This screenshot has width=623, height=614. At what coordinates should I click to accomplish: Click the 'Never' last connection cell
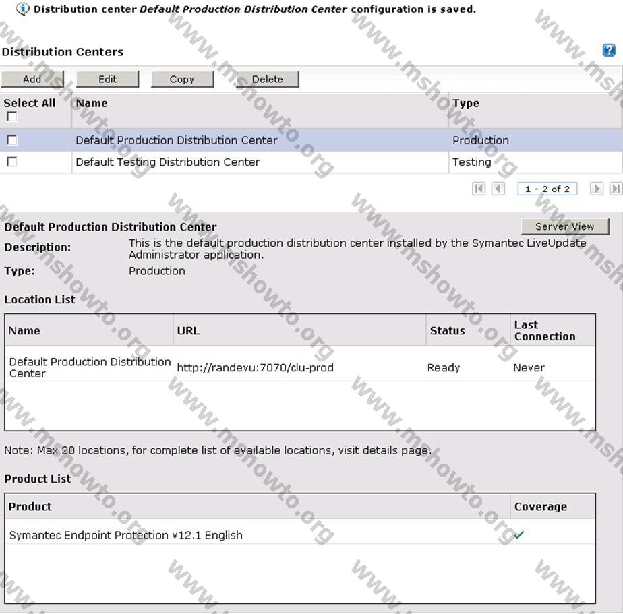tap(529, 367)
